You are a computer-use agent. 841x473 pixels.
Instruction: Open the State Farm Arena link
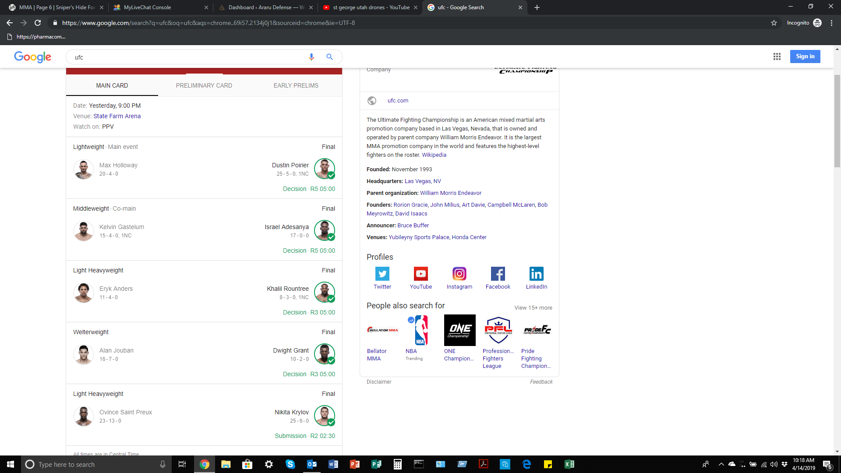click(117, 116)
